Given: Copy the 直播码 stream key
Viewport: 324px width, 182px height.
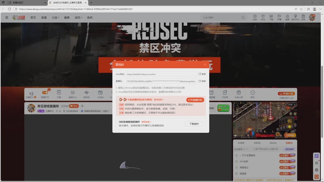Looking at the screenshot, I should (202, 81).
